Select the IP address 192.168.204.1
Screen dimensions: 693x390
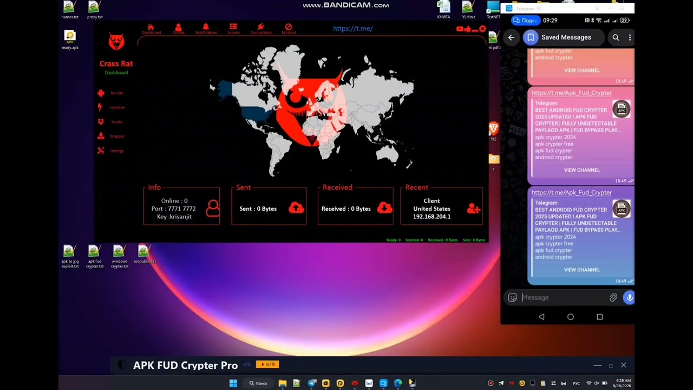(x=432, y=217)
